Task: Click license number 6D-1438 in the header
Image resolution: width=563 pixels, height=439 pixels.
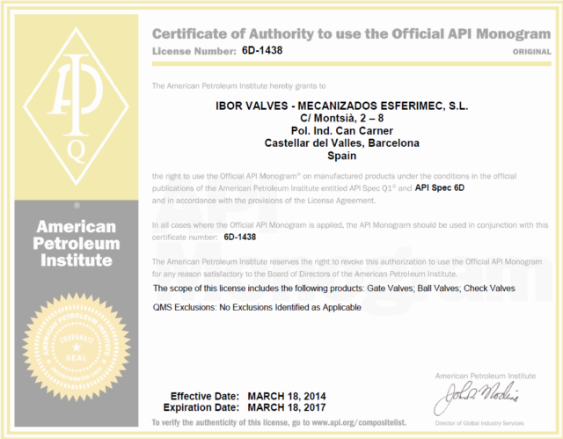Action: point(261,51)
